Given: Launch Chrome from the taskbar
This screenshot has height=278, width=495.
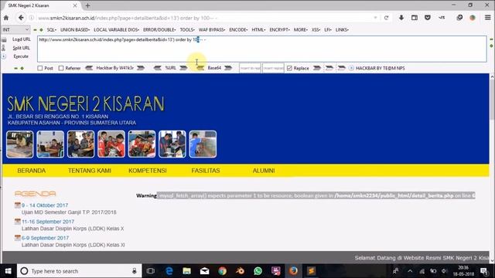Looking at the screenshot, I should point(222,271).
